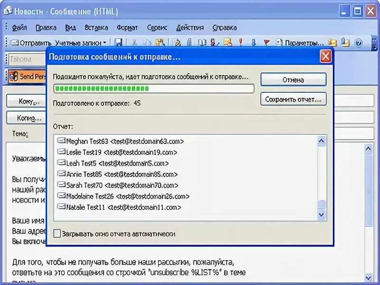Click the green preparation progress bar

click(x=153, y=88)
